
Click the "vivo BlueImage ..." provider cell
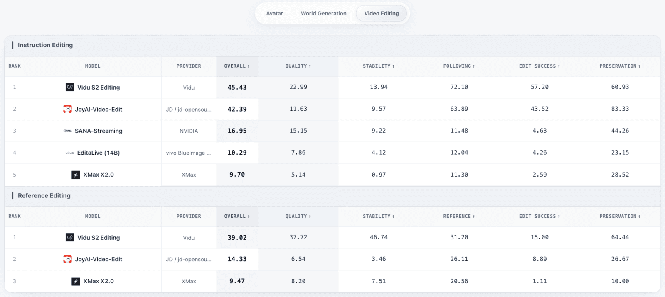tap(189, 153)
